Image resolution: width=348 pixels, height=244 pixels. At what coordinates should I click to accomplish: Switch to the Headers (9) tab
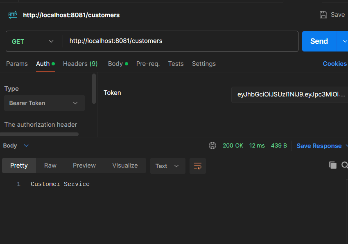click(80, 64)
